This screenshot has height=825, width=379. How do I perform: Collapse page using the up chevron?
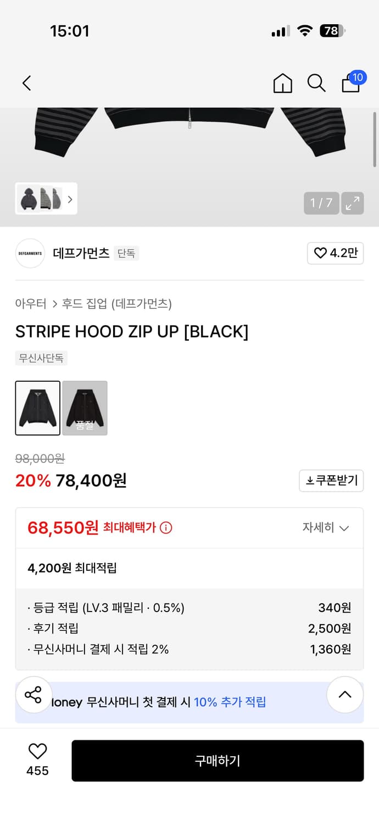[x=345, y=695]
